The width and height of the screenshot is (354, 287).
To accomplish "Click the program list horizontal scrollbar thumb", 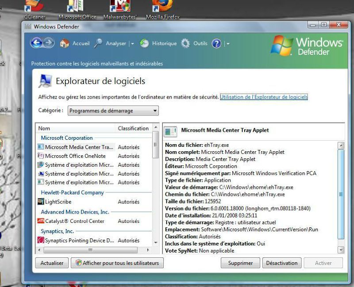I will pos(90,250).
